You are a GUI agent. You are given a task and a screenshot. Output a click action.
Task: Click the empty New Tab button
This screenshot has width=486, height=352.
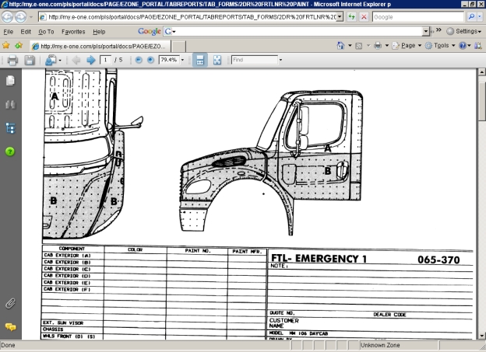coord(179,47)
